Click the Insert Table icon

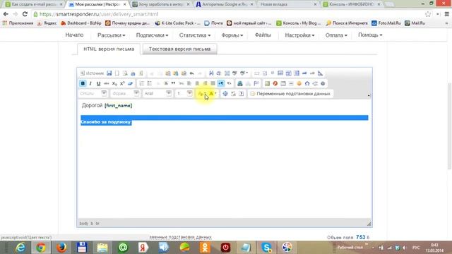click(283, 83)
